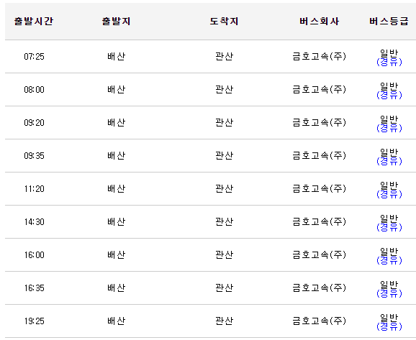
Task: Click the 도착지 column header
Action: (224, 21)
